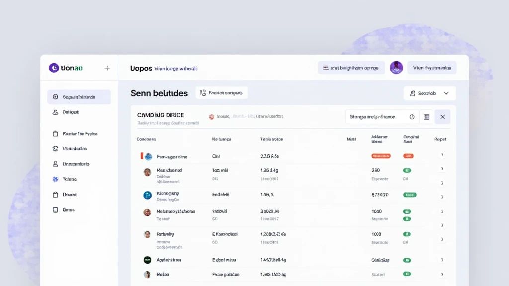Open Hed idaonol row name
Screen dimensions: 509x286
click(x=169, y=170)
